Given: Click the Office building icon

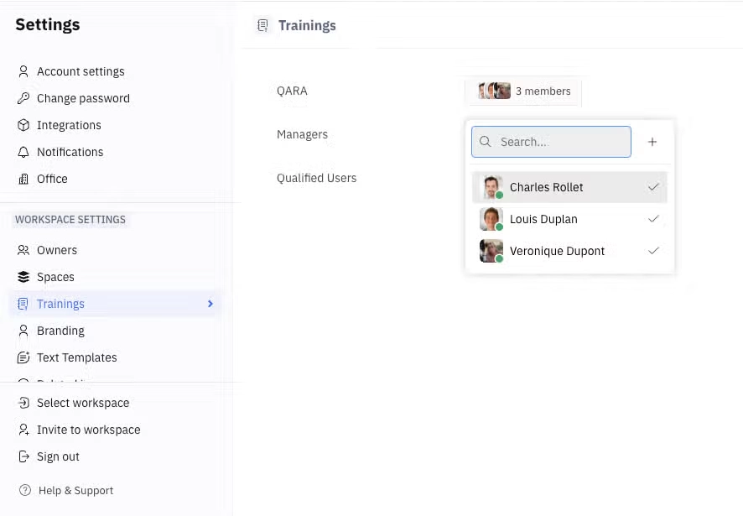Looking at the screenshot, I should 23,179.
